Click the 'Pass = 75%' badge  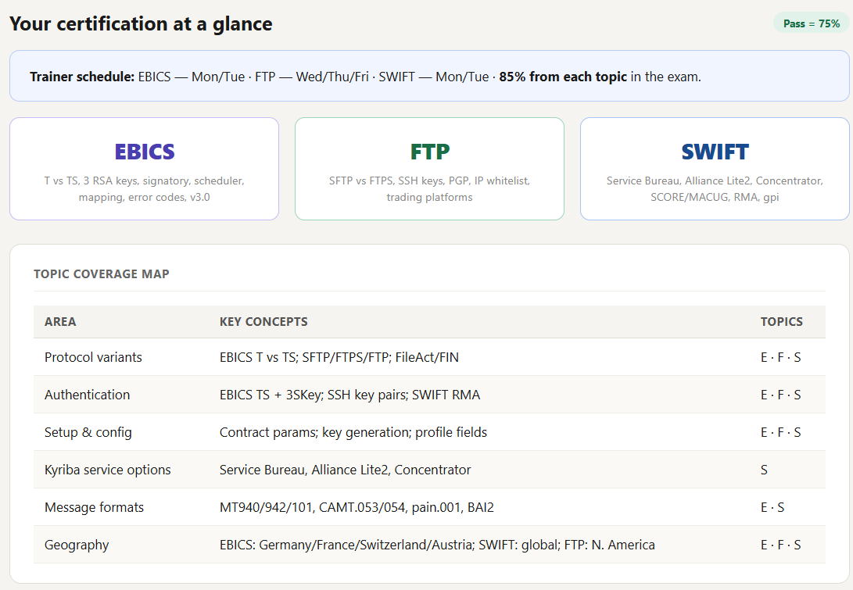(x=811, y=23)
